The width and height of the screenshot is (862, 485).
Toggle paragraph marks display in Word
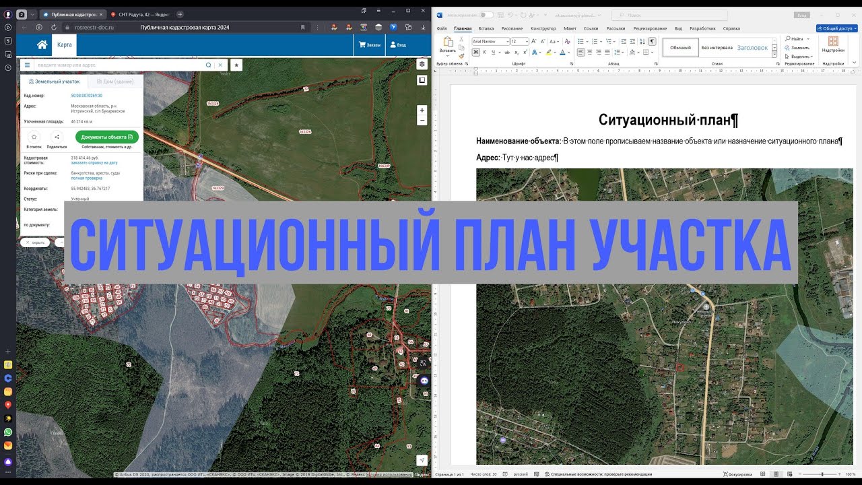[x=652, y=42]
